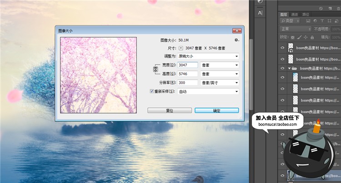
Task: Click the lock all padlock icon
Action: [x=312, y=38]
